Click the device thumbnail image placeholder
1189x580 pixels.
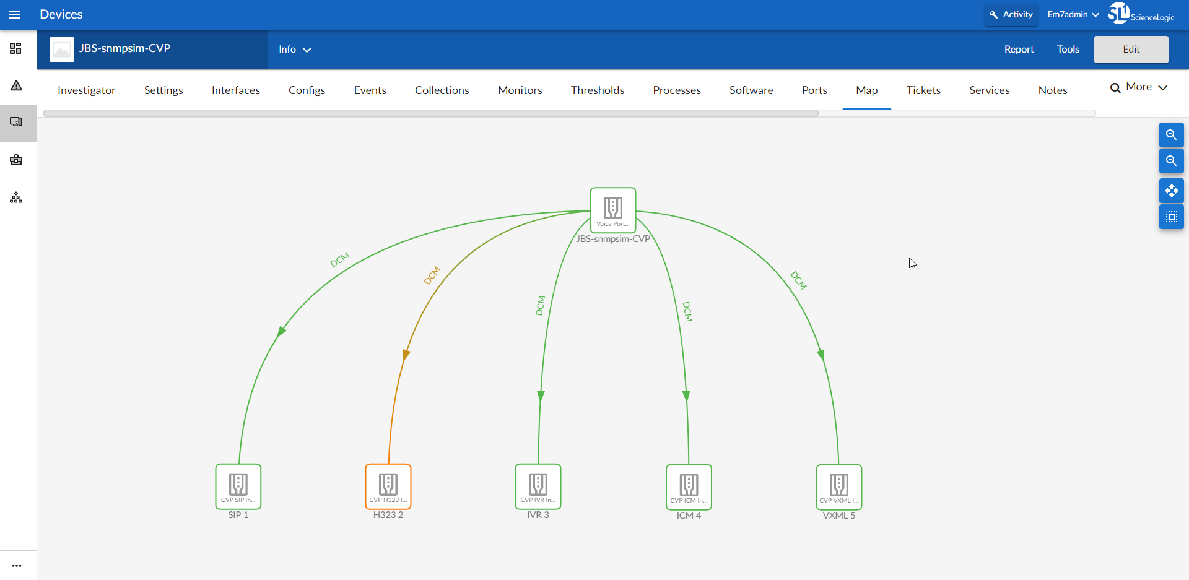62,50
